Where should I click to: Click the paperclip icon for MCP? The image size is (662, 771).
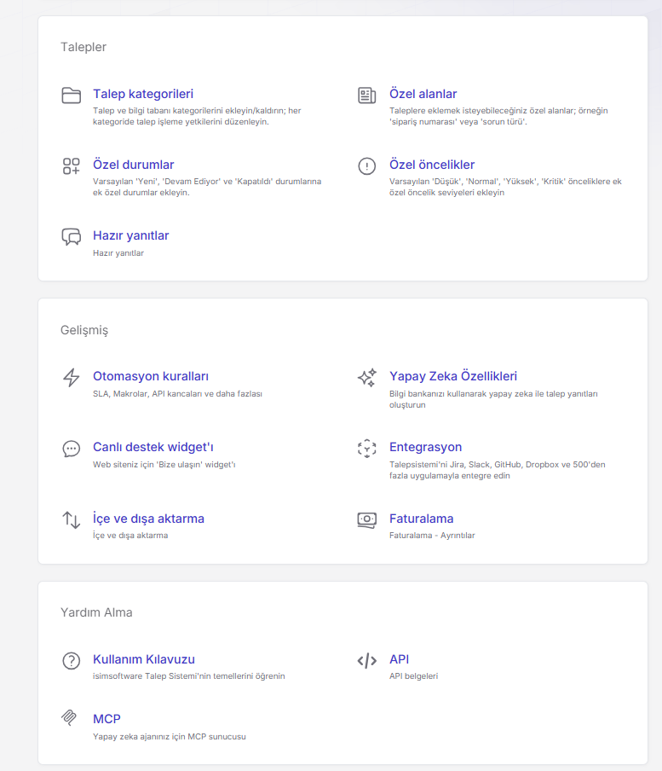[69, 718]
